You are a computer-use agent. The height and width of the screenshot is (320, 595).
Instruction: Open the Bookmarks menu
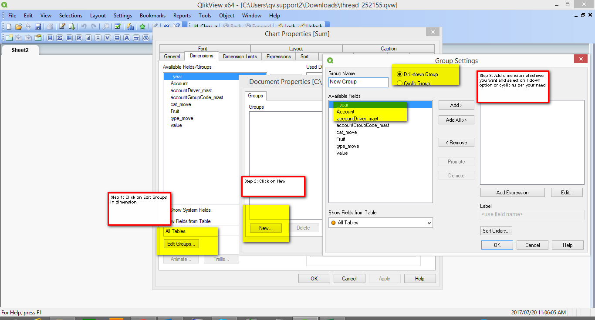click(152, 16)
